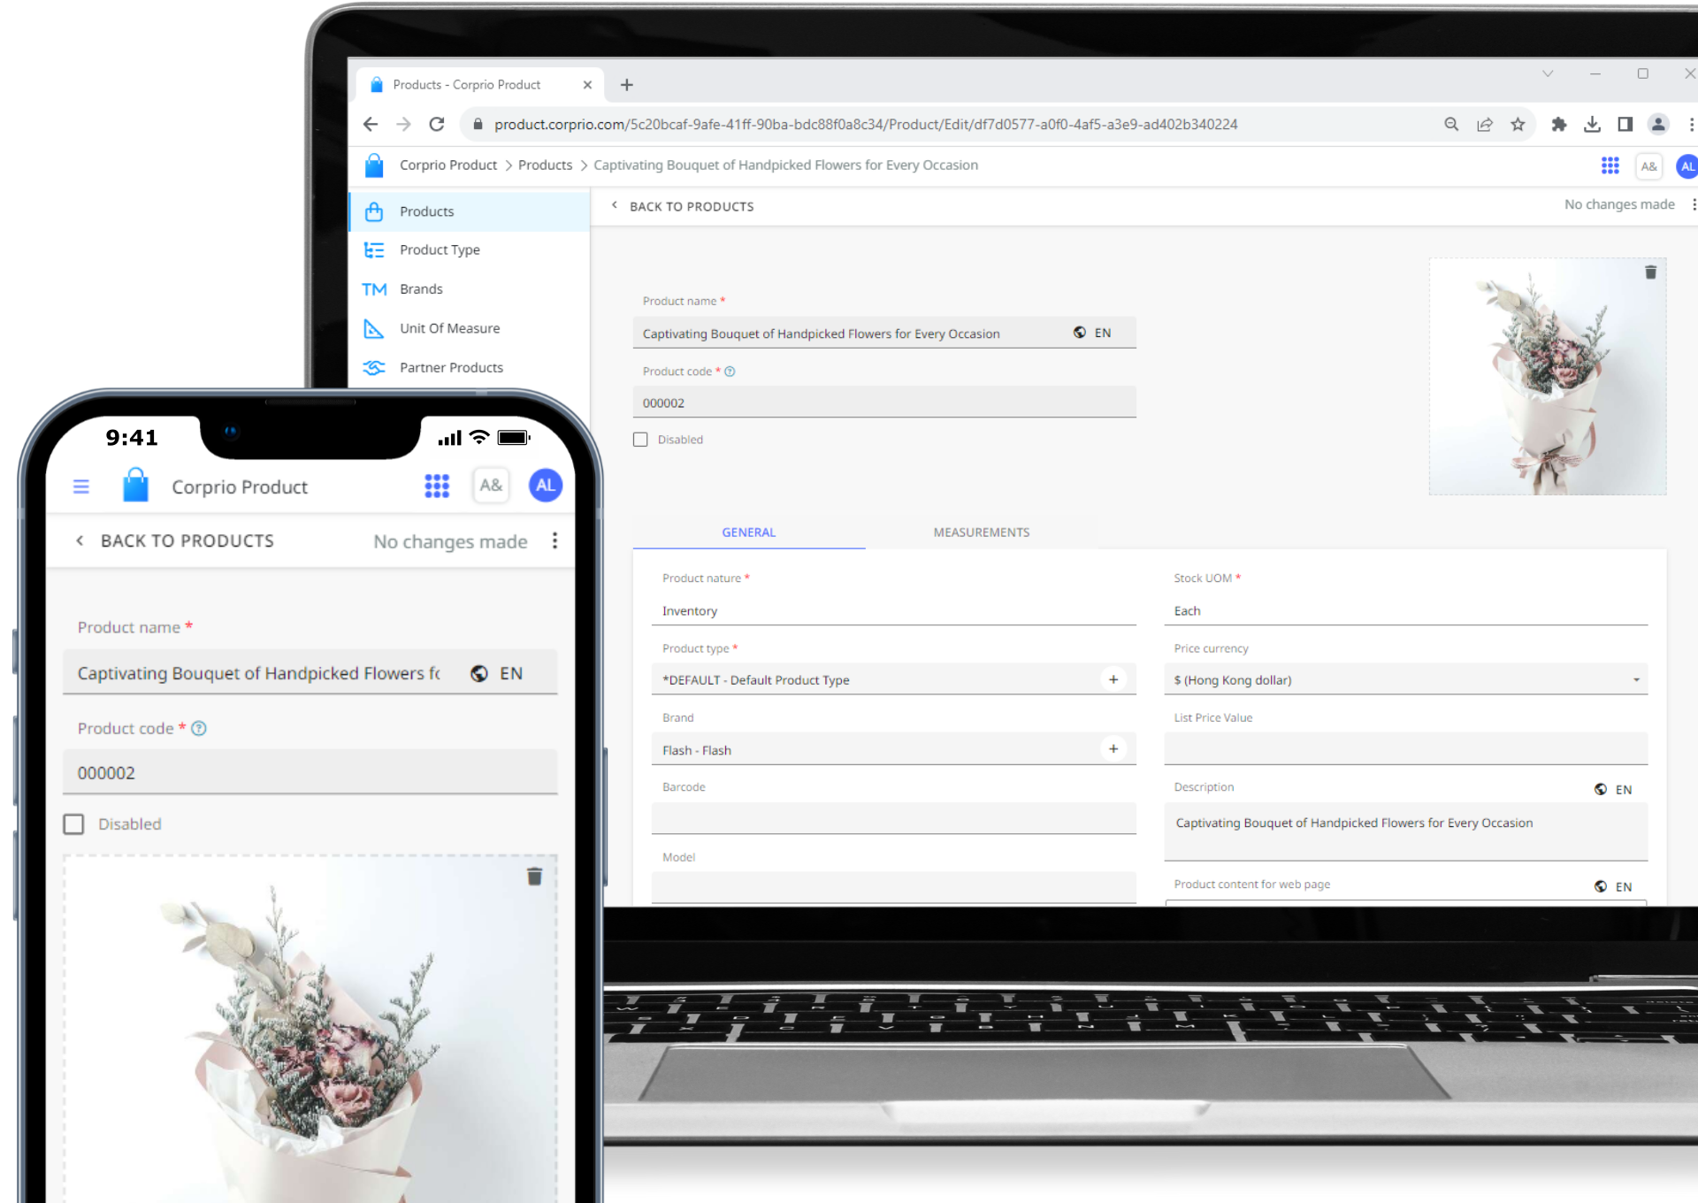Click the bouquet product image on the phone

[x=310, y=1029]
